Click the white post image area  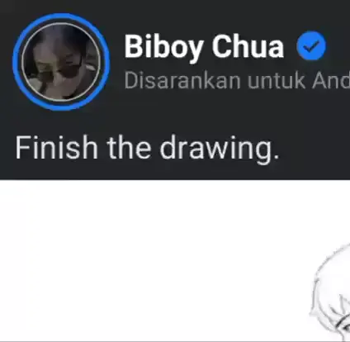coord(175,260)
